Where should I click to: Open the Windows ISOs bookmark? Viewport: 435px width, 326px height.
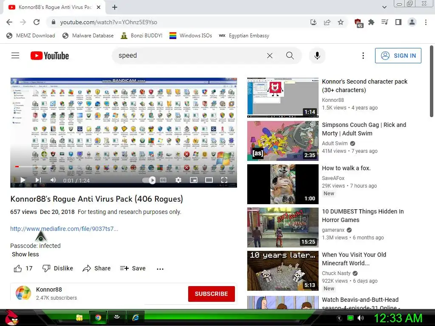tap(191, 36)
